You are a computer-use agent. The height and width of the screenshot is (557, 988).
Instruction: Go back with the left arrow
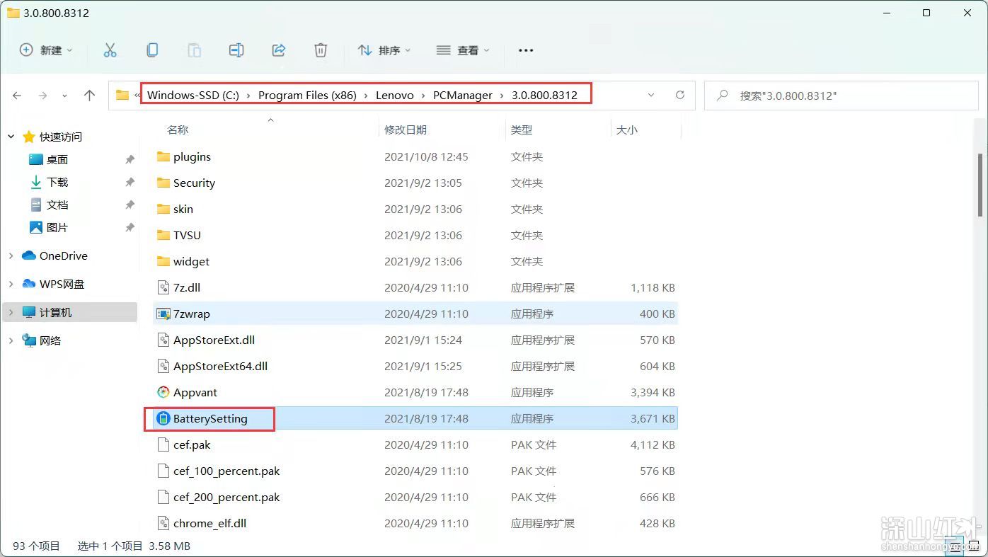coord(17,95)
